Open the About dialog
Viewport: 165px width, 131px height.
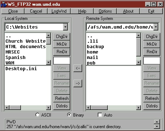click(x=128, y=11)
